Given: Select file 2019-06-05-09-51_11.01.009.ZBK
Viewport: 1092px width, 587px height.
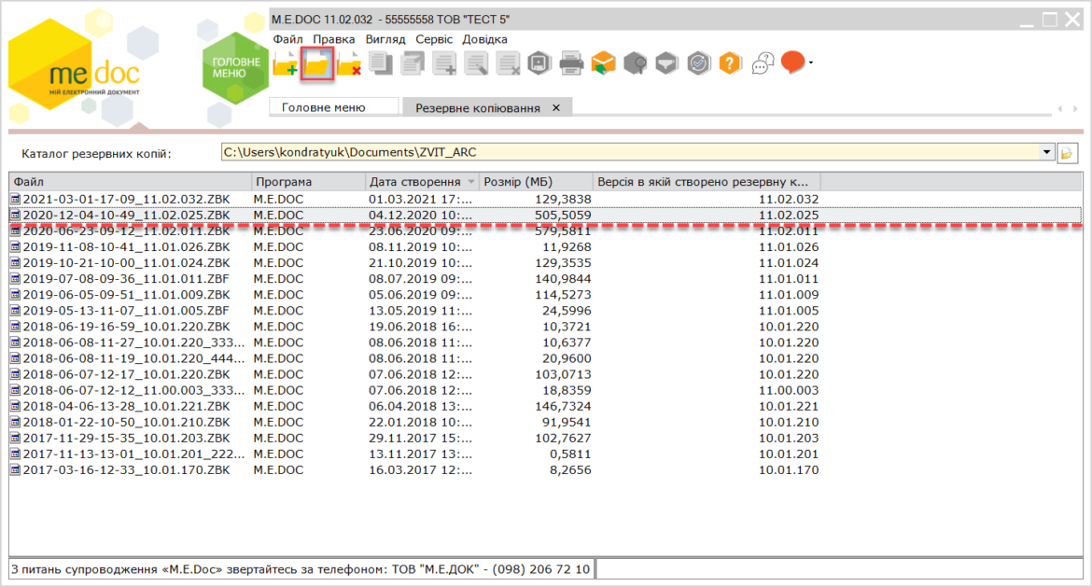Looking at the screenshot, I should coord(126,295).
